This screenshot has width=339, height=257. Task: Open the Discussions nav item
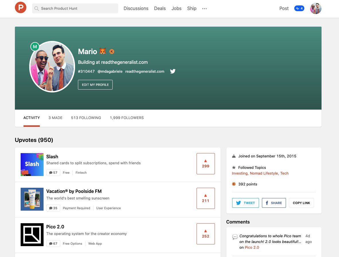point(136,8)
